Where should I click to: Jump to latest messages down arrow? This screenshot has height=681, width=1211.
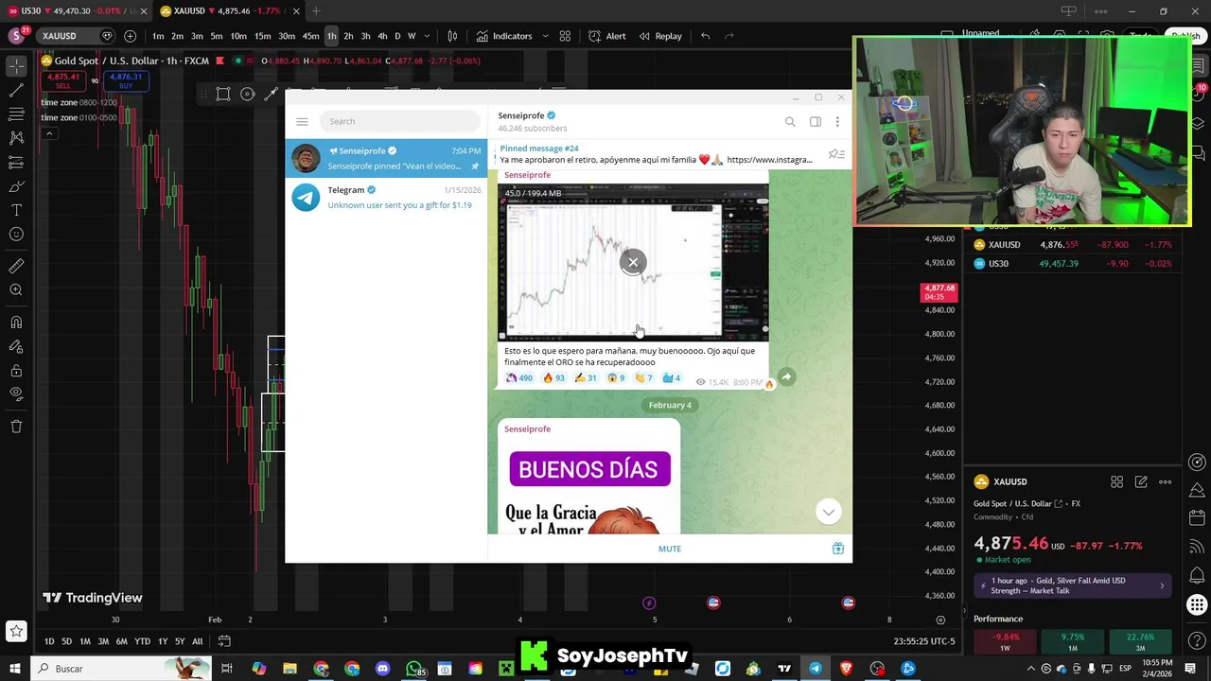pyautogui.click(x=828, y=512)
